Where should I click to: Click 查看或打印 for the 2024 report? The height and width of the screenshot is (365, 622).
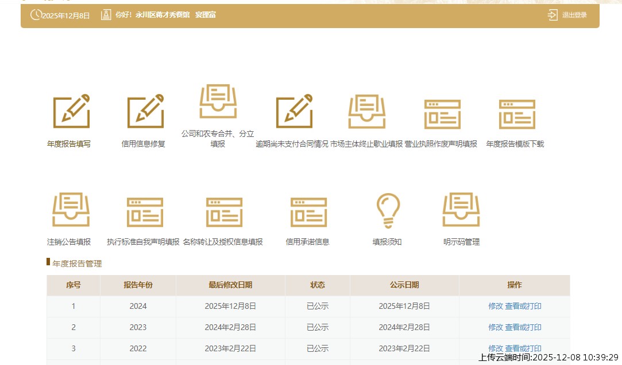pyautogui.click(x=523, y=306)
